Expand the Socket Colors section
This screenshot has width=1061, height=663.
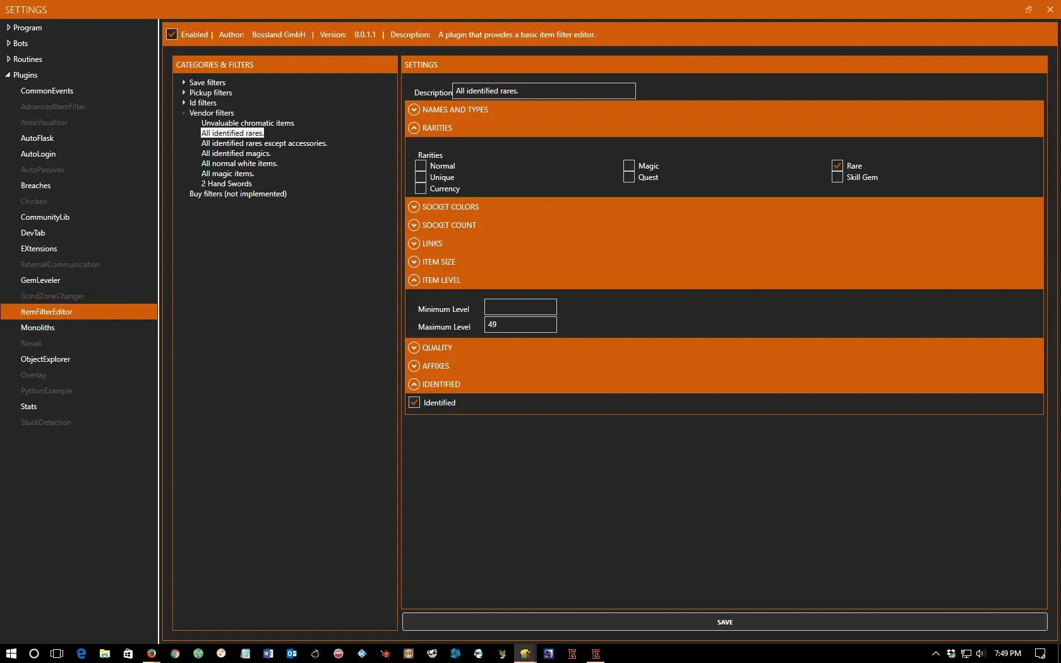[414, 207]
